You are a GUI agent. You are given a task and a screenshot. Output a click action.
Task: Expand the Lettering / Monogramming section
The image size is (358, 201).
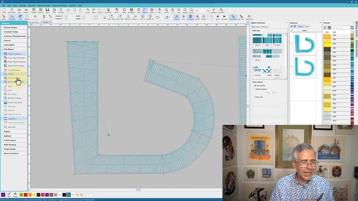point(13,36)
